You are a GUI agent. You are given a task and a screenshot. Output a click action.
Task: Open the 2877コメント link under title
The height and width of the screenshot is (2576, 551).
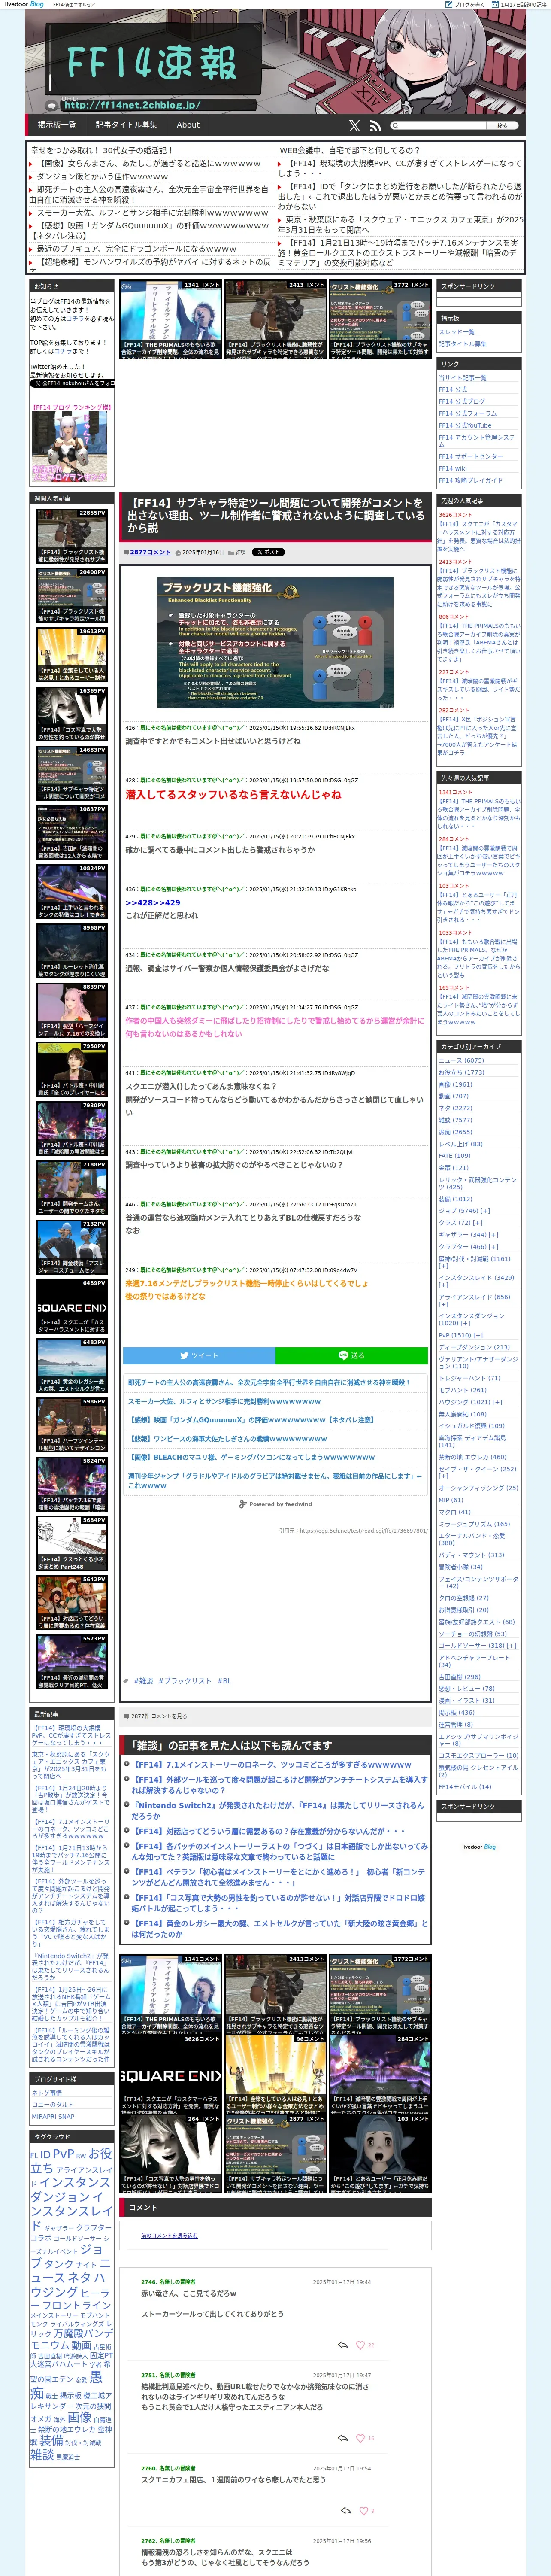(150, 552)
